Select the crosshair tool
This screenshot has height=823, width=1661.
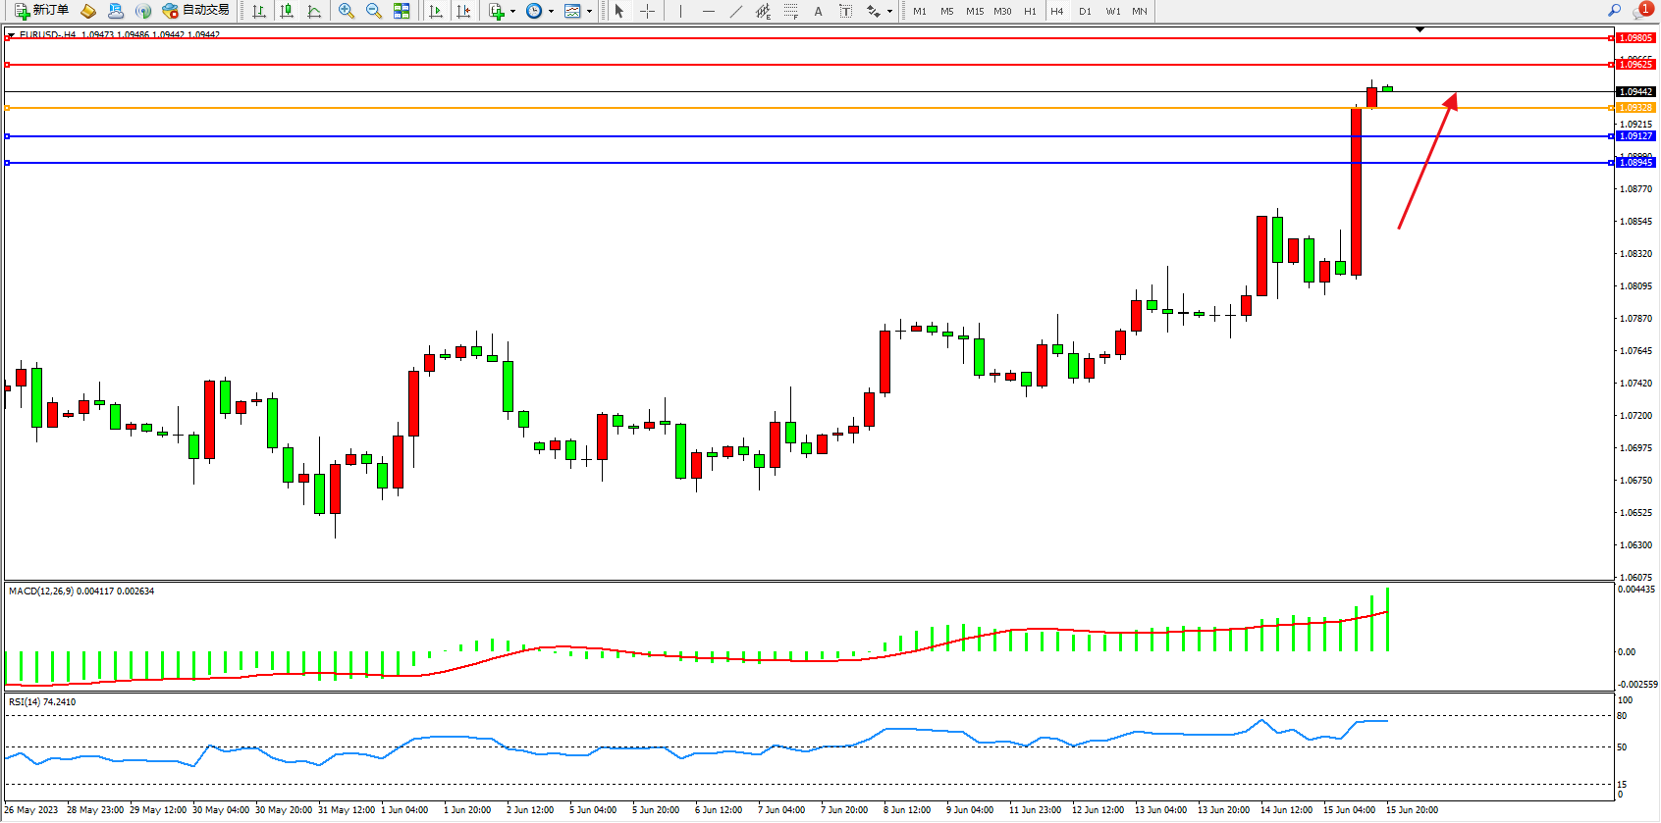(x=648, y=11)
